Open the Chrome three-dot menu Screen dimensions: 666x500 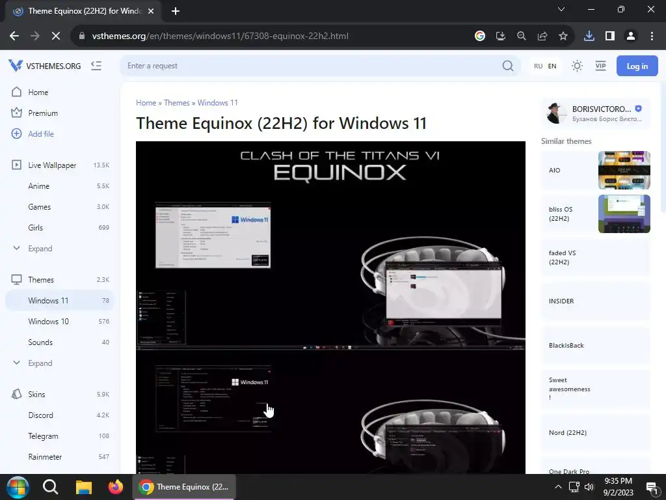point(652,36)
